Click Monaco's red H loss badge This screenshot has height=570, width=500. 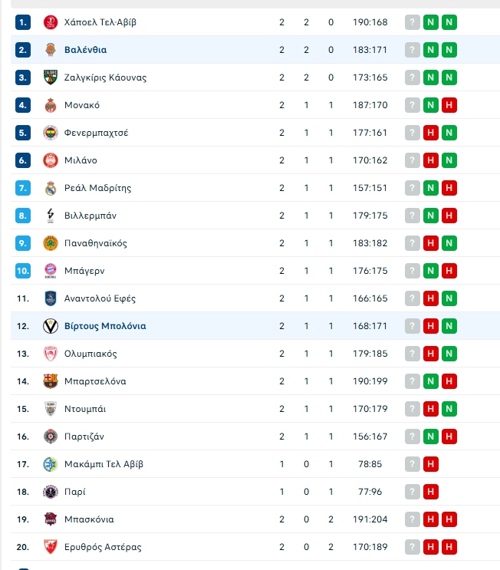[449, 105]
